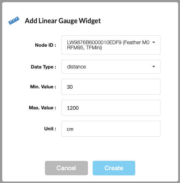
Task: Click the "Max. Value :" label
Action: (43, 108)
